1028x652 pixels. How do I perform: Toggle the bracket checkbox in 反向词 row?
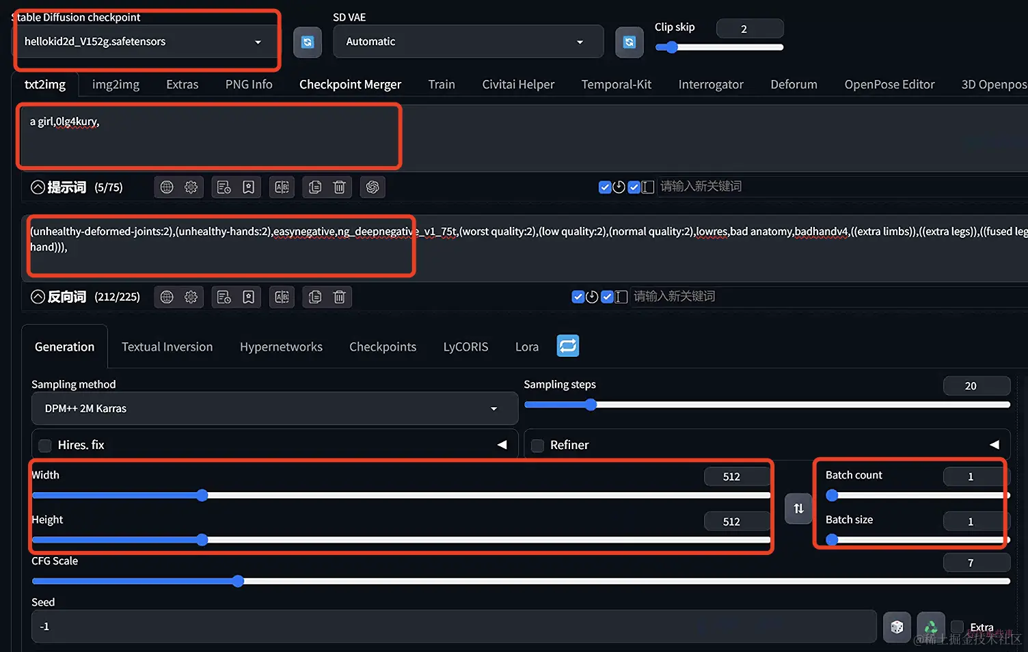tap(607, 297)
